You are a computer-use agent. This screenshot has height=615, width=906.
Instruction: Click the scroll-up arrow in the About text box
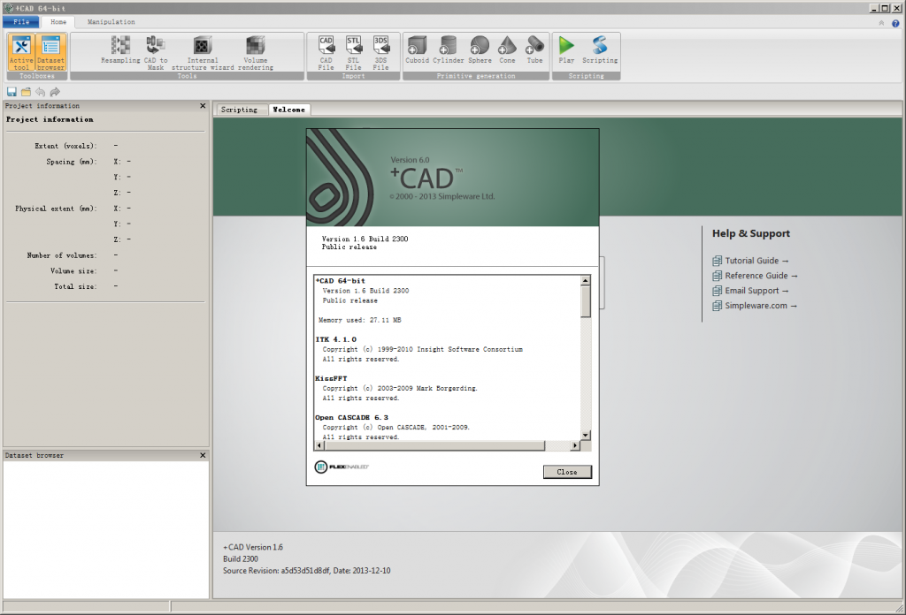point(586,280)
